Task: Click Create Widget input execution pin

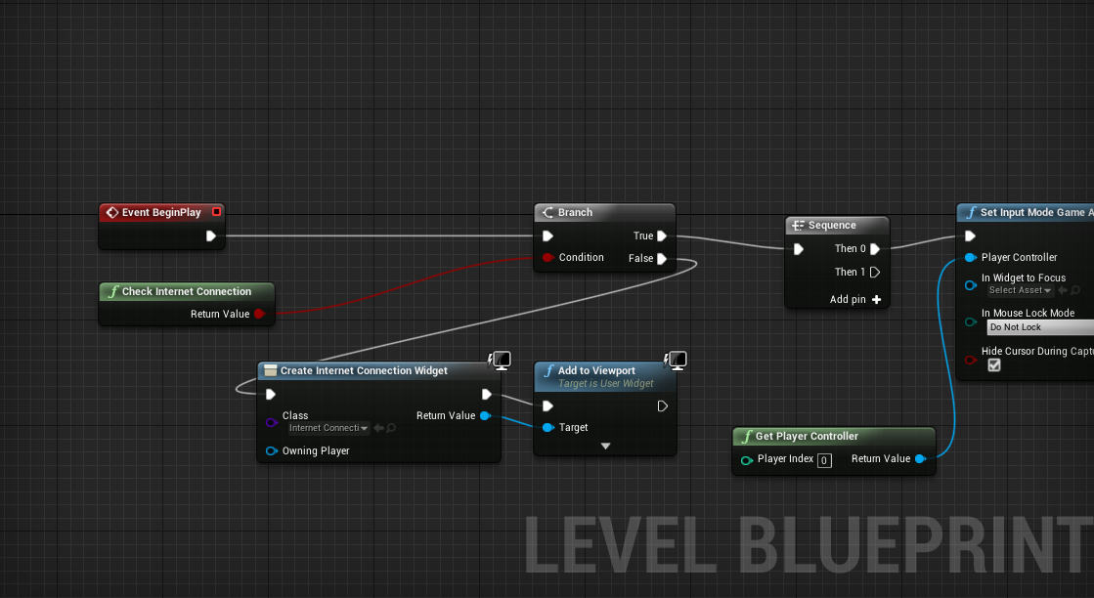Action: pos(271,395)
